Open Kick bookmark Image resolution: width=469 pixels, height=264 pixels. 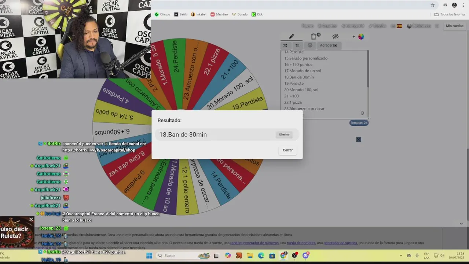(257, 14)
